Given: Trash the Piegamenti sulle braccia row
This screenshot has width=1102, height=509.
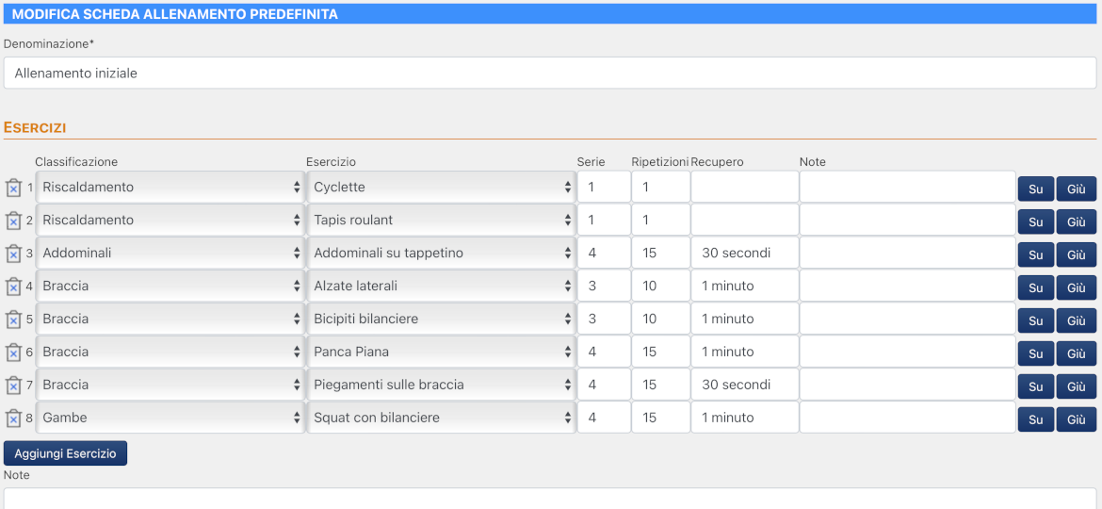Looking at the screenshot, I should click(x=13, y=386).
